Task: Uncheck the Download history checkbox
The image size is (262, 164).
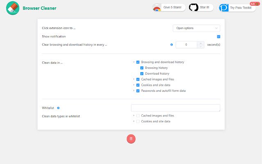Action: pyautogui.click(x=142, y=74)
